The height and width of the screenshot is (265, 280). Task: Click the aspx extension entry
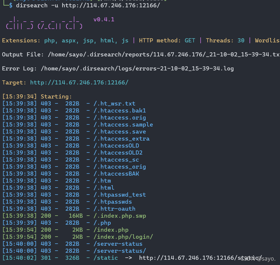click(69, 40)
